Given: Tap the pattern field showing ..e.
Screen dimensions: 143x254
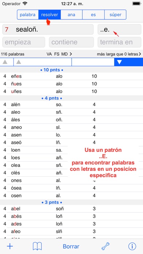Looking at the screenshot, I should (x=119, y=30).
